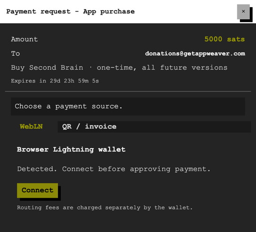Click the 'Payment request - App purchase' title
This screenshot has height=232, width=256.
71,12
